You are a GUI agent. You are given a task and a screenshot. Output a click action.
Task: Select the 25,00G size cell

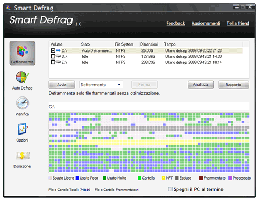coord(147,51)
